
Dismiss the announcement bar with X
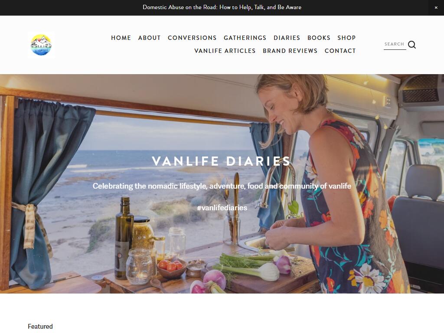point(436,8)
